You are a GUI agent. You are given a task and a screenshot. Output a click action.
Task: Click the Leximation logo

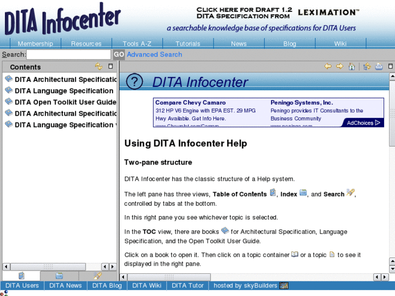pos(329,12)
